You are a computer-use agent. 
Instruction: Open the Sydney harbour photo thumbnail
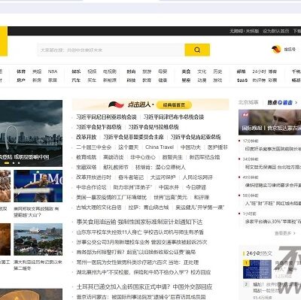pyautogui.click(x=38, y=240)
